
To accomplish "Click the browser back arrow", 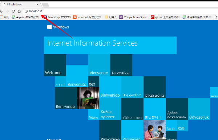I will (x=1, y=11).
